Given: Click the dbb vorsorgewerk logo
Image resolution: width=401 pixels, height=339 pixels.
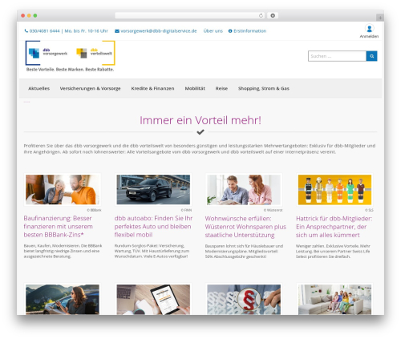Looking at the screenshot, I should pos(47,53).
